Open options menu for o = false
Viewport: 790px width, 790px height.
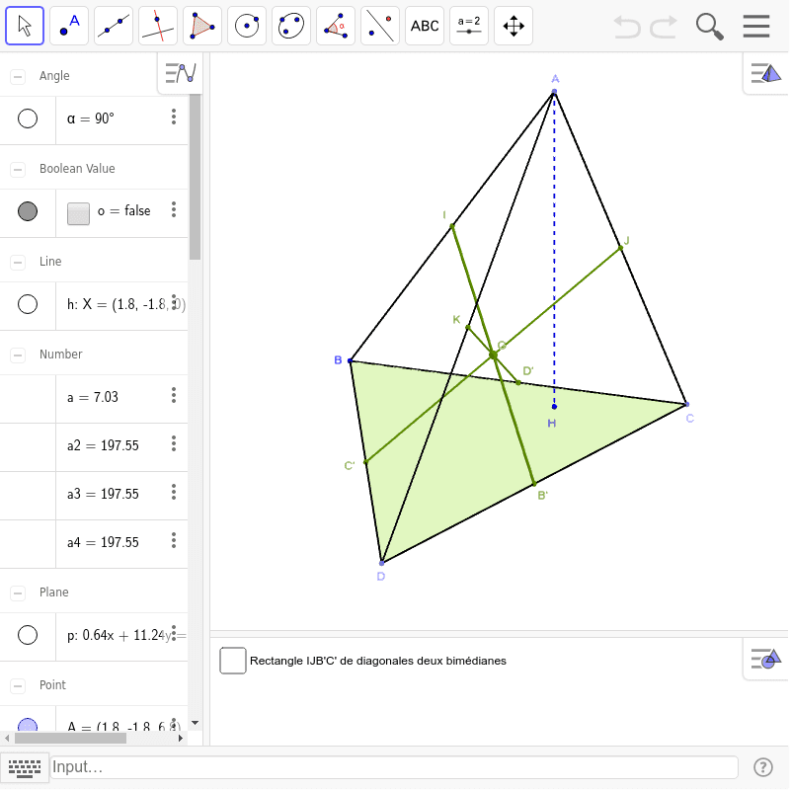174,209
